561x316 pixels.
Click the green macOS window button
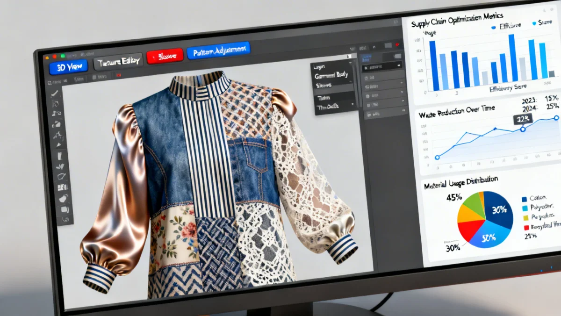[x=62, y=56]
